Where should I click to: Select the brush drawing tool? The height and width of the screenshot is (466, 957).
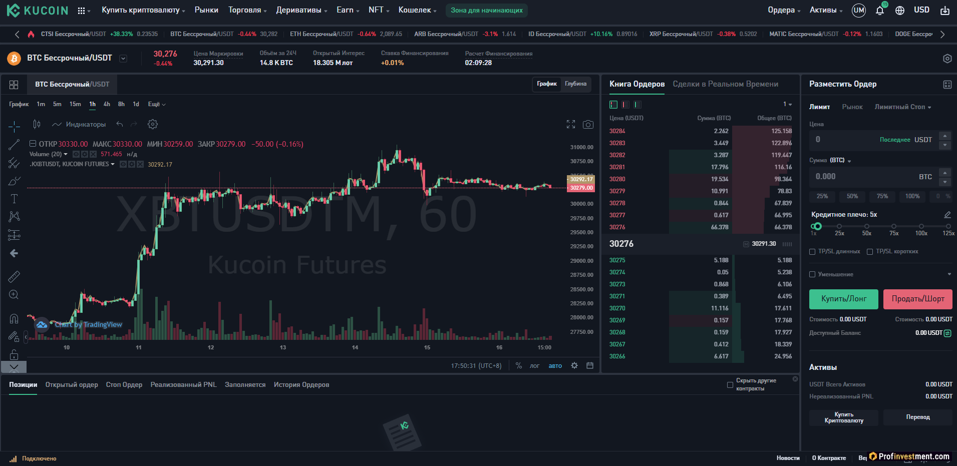[14, 181]
